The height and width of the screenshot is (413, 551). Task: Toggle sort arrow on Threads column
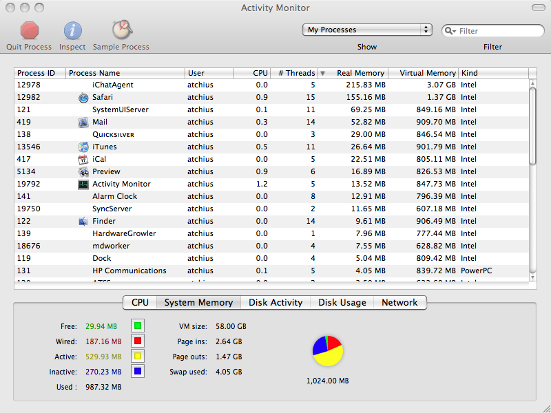click(322, 73)
